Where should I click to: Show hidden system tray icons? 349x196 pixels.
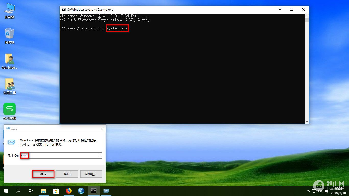point(308,191)
